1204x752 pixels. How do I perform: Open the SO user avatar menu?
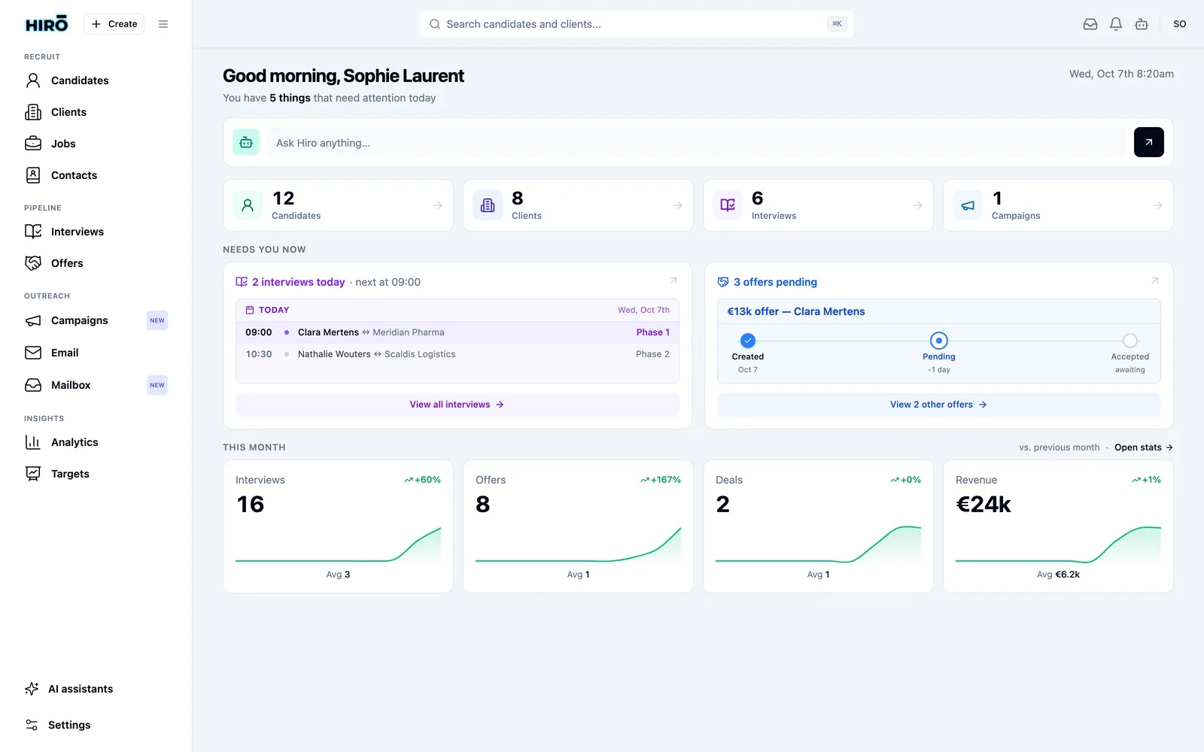[1180, 24]
